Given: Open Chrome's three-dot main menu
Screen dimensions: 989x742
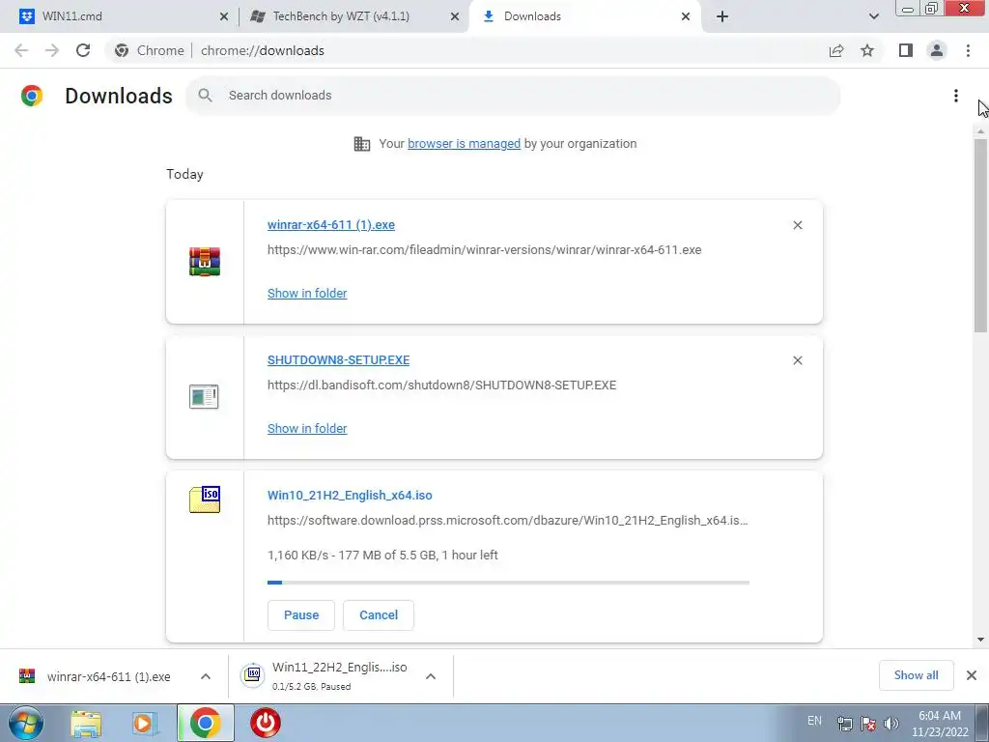Looking at the screenshot, I should click(x=968, y=50).
